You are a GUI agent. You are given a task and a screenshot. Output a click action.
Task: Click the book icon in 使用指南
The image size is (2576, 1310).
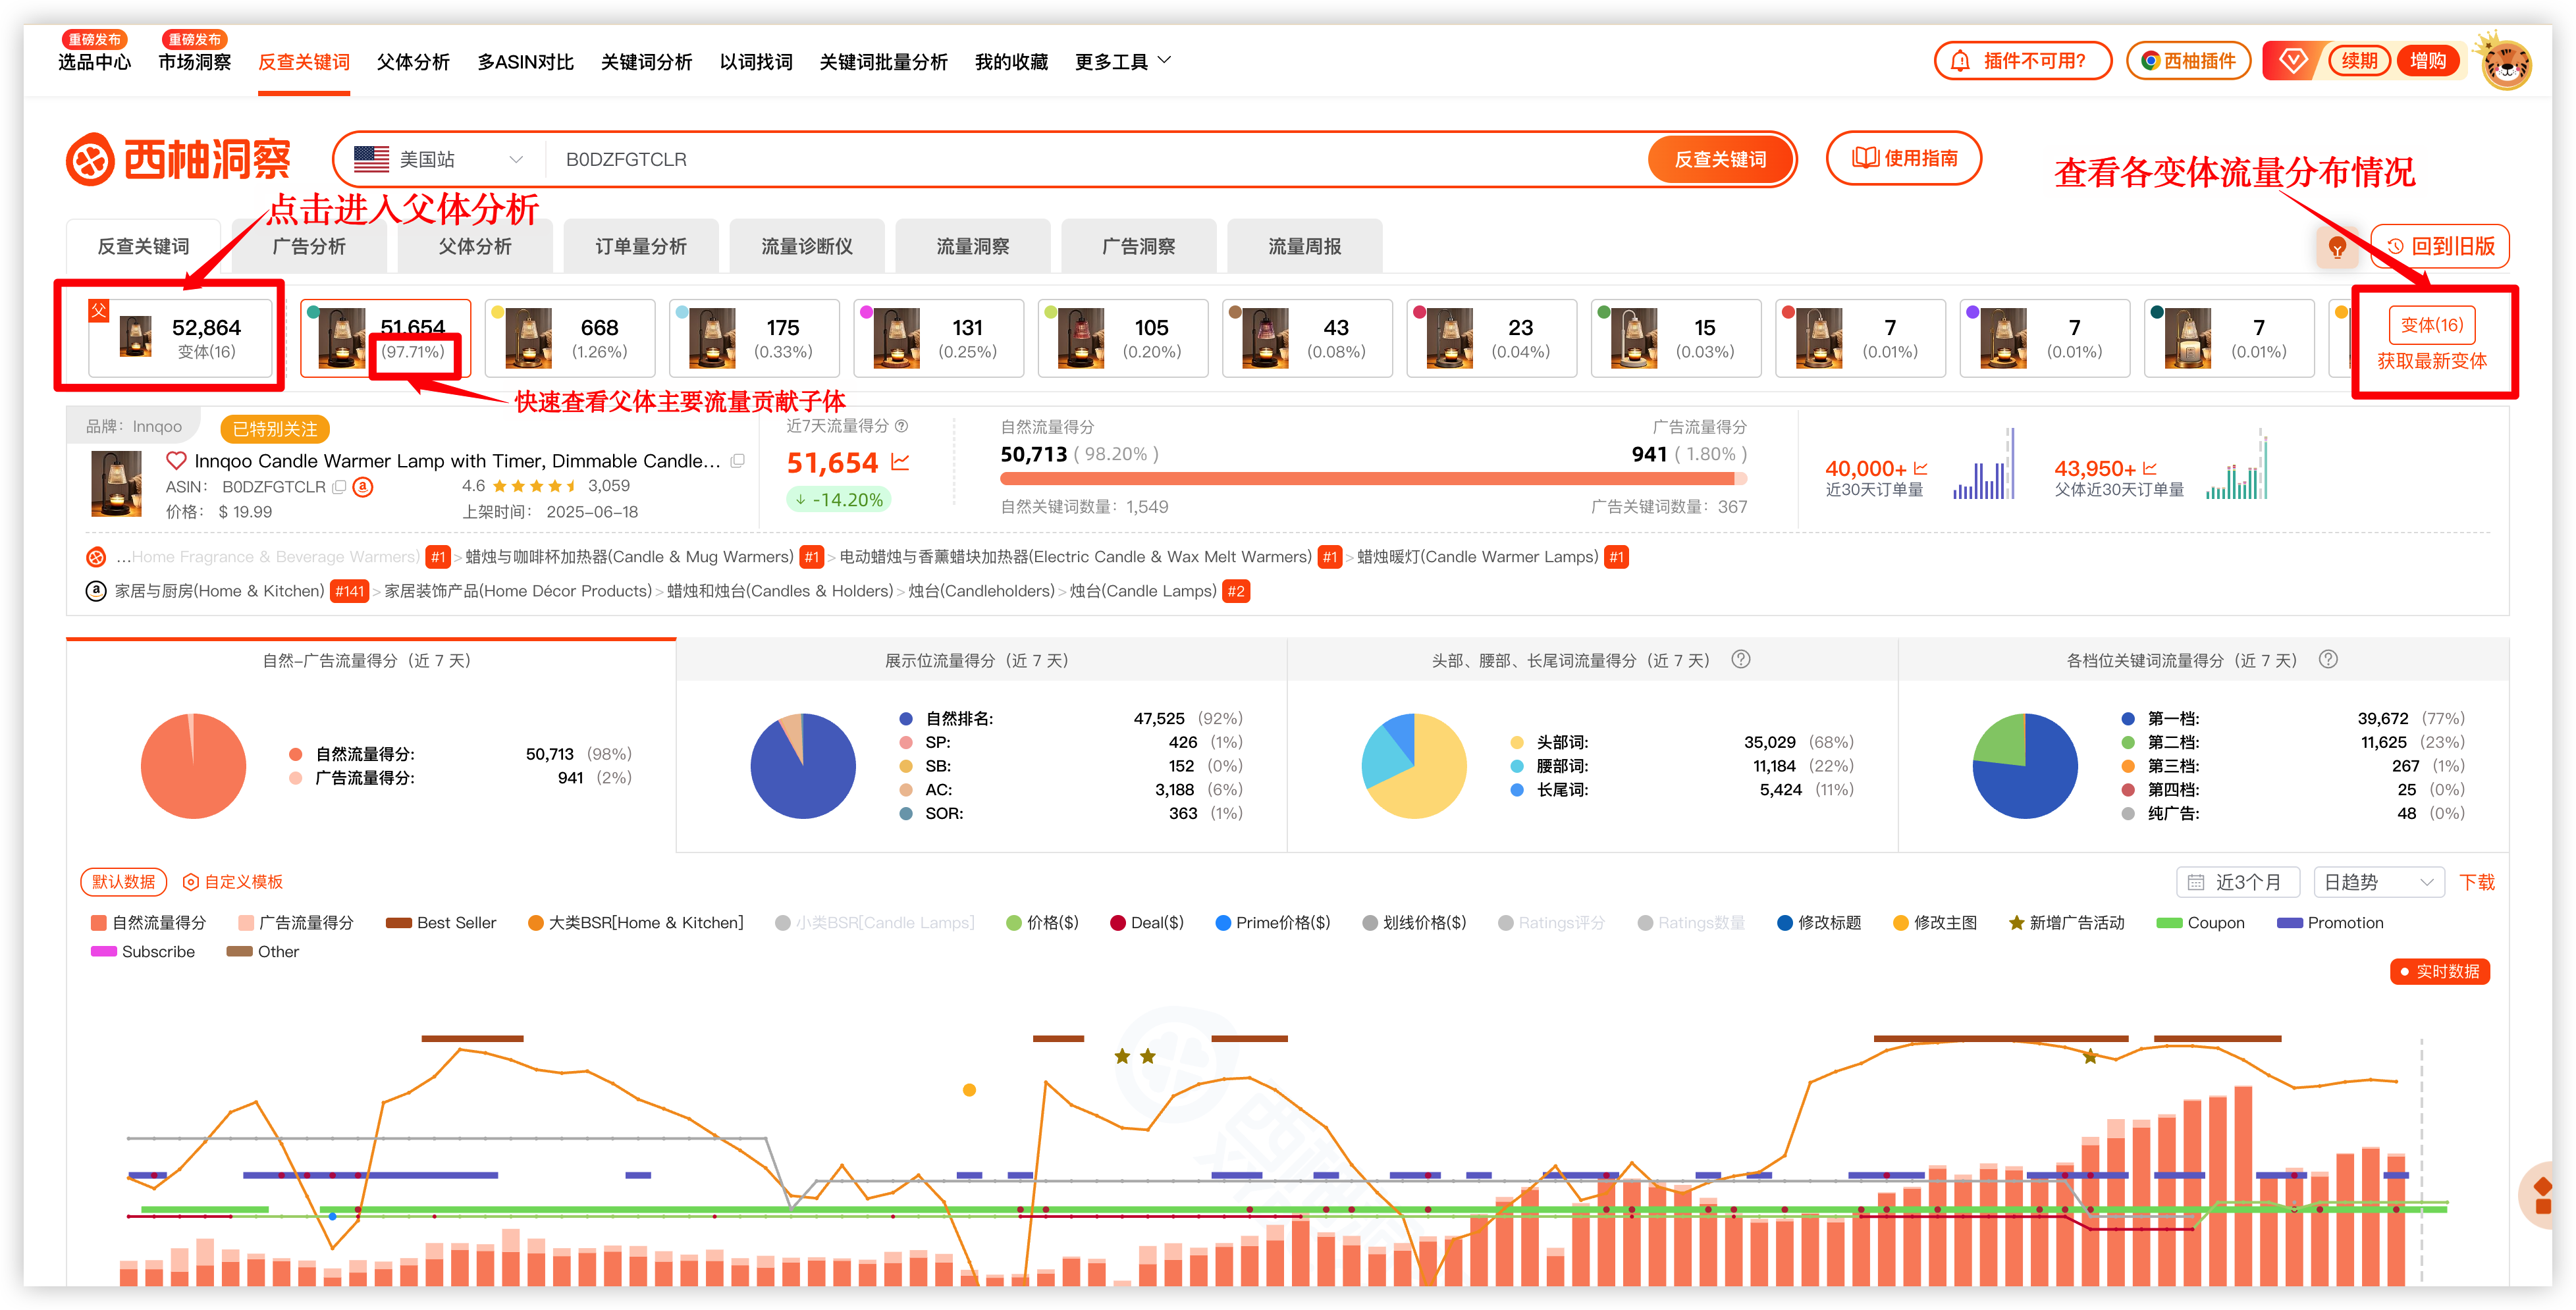[1865, 158]
